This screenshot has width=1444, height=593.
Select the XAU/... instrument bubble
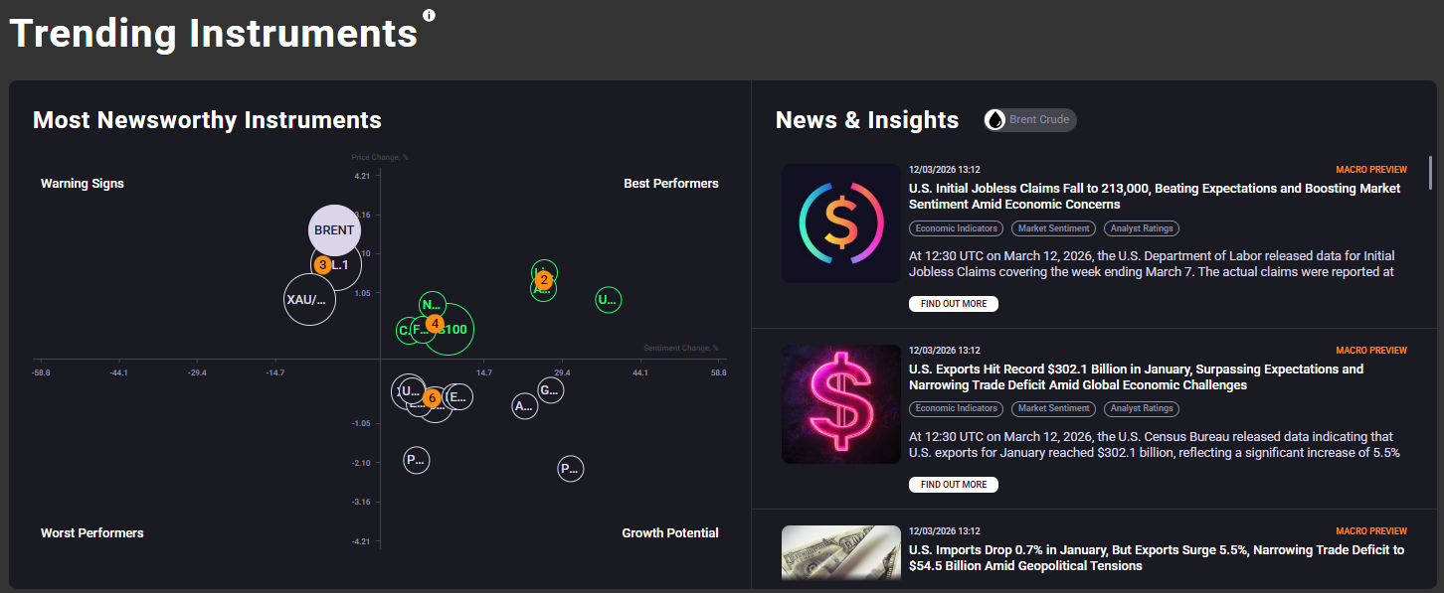click(307, 299)
